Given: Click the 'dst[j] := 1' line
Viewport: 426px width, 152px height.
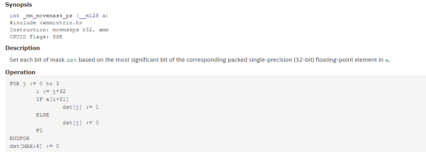Looking at the screenshot, I should pyautogui.click(x=81, y=107).
